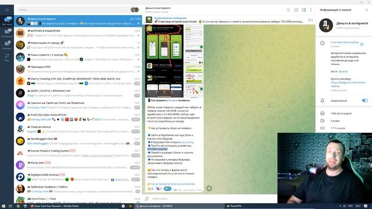Open the БИТОЧЕК В КОШЕЛЁЧЕК chat
Image resolution: width=372 pixels, height=209 pixels.
coord(78,33)
